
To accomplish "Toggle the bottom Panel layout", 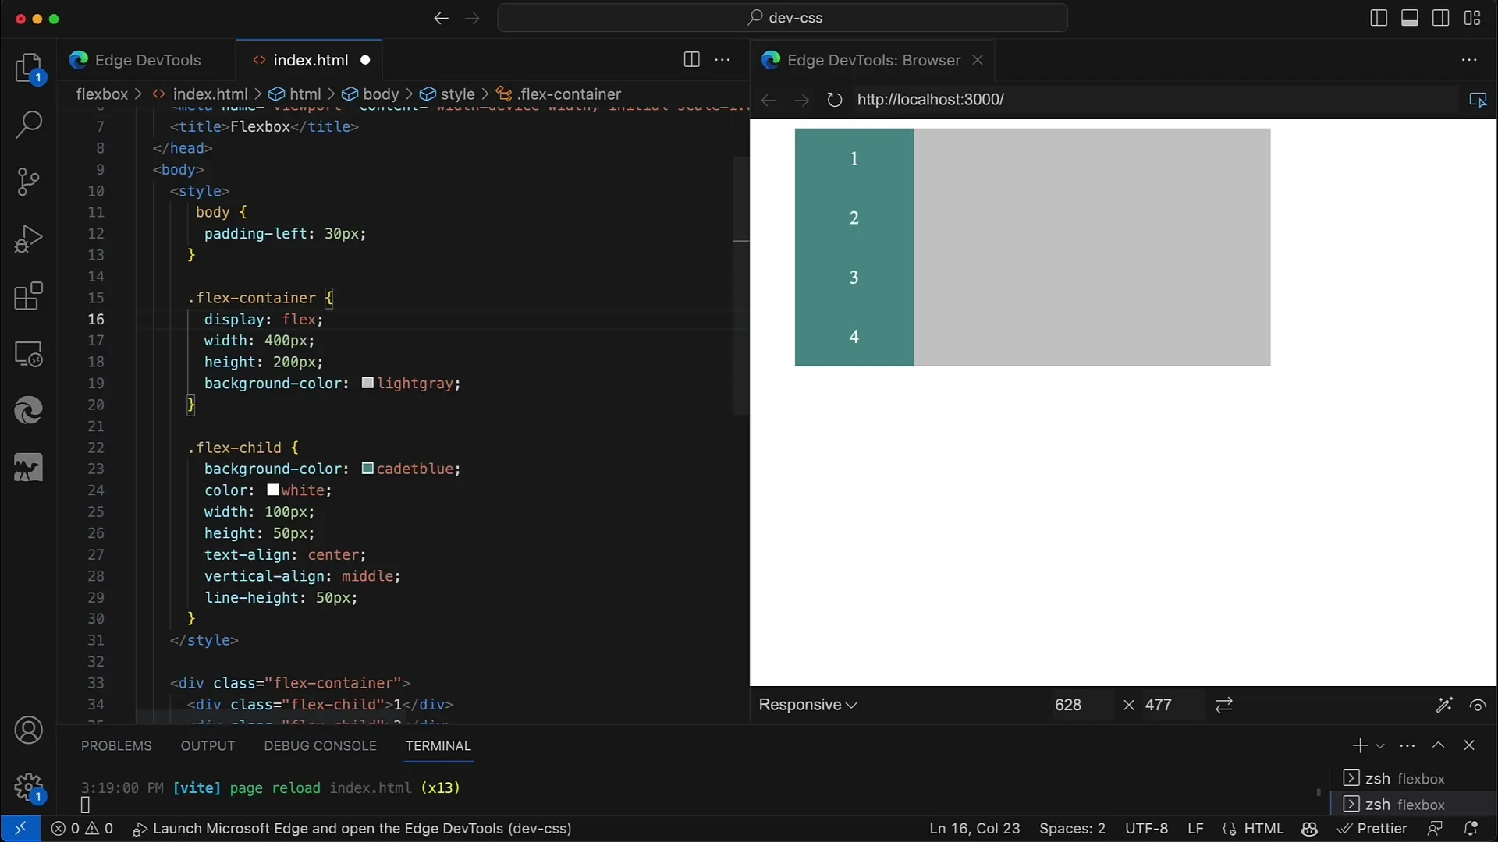I will tap(1410, 18).
